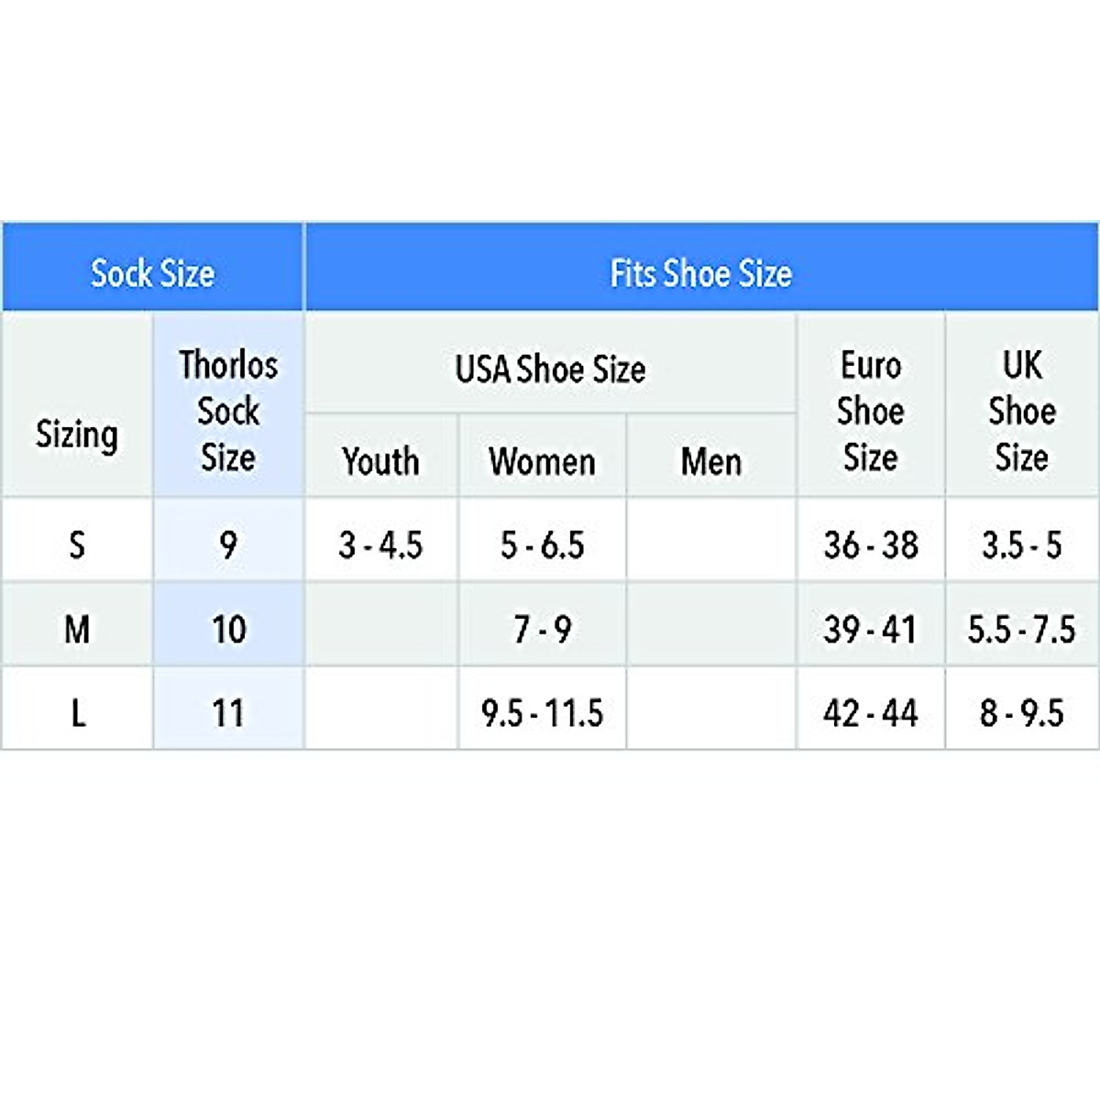Click the "USA Shoe Size" header cell
The height and width of the screenshot is (1100, 1100).
[550, 369]
